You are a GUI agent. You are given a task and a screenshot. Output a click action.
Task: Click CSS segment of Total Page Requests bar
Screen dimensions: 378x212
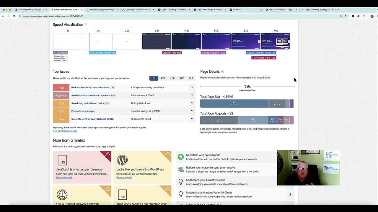pyautogui.click(x=253, y=120)
